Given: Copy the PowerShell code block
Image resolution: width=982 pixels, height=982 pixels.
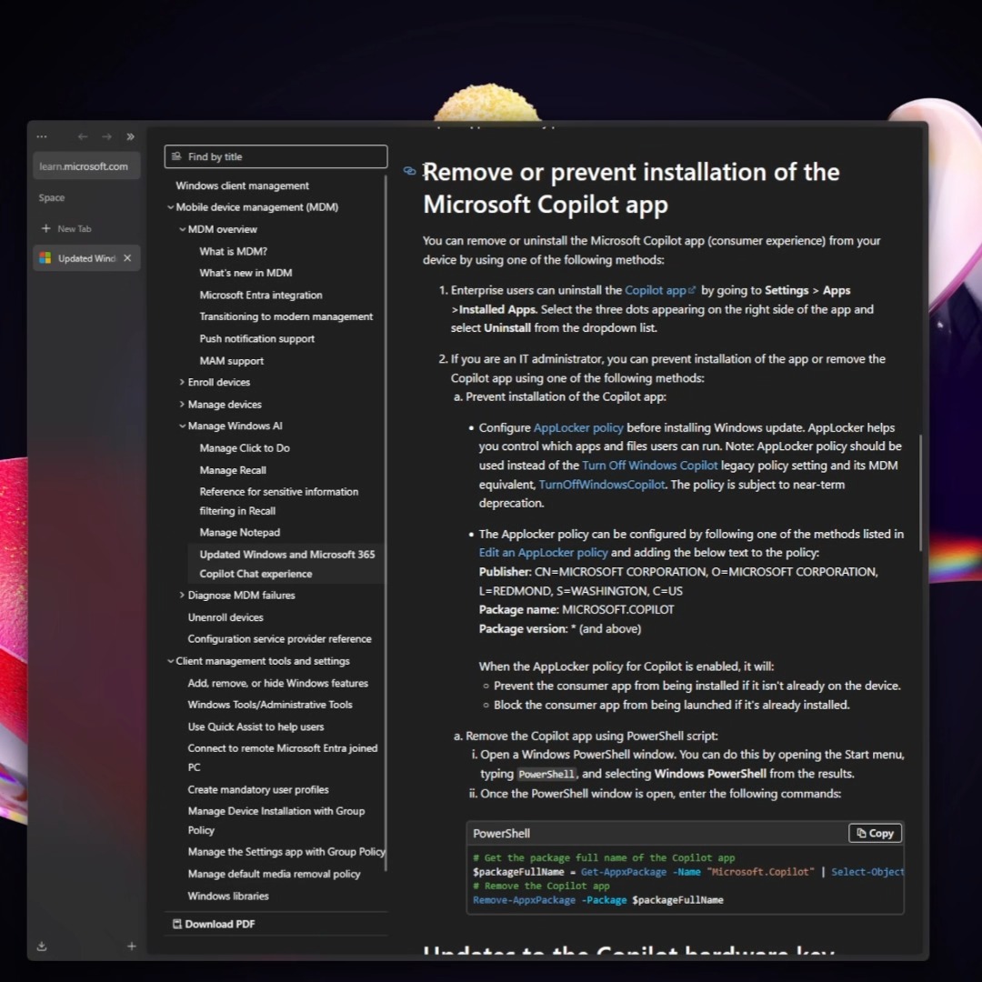Looking at the screenshot, I should 875,833.
